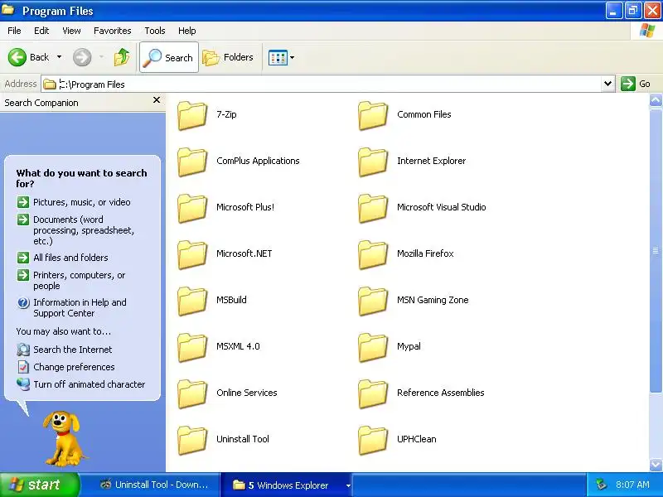663x497 pixels.
Task: Select the MSBuild folder icon
Action: click(x=192, y=302)
